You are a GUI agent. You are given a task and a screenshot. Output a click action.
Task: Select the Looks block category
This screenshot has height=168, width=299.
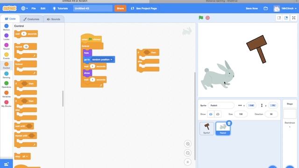tap(6, 37)
